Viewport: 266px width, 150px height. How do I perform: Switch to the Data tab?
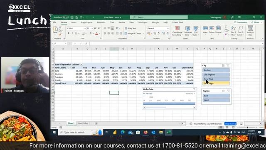(x=112, y=22)
